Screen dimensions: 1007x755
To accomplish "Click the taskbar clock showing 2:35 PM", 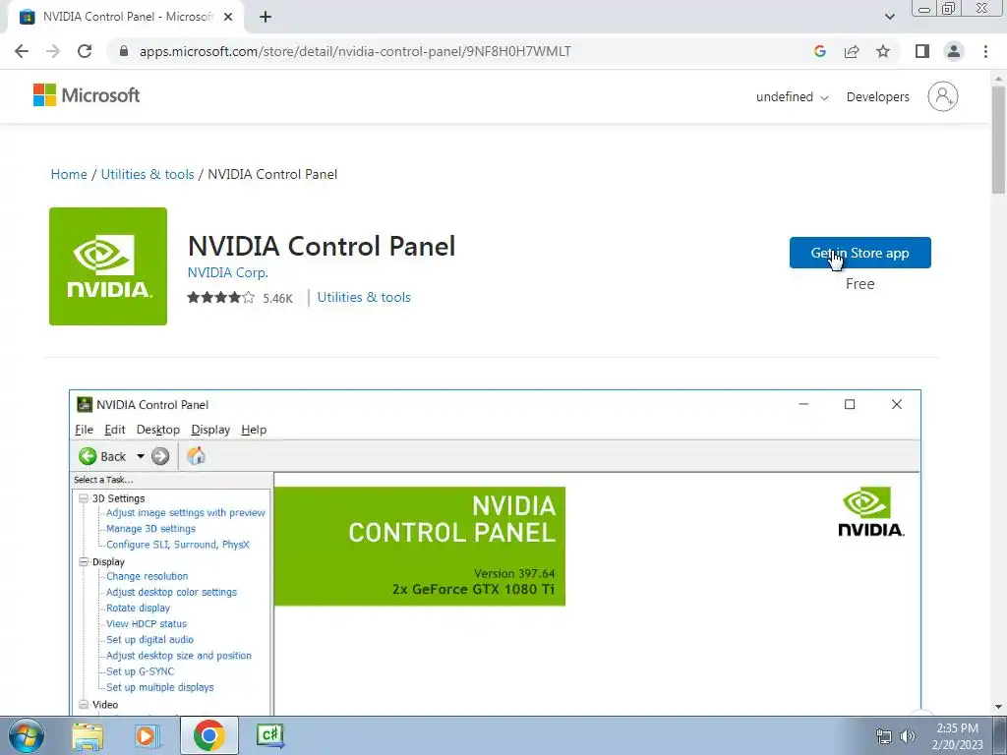I will point(957,736).
